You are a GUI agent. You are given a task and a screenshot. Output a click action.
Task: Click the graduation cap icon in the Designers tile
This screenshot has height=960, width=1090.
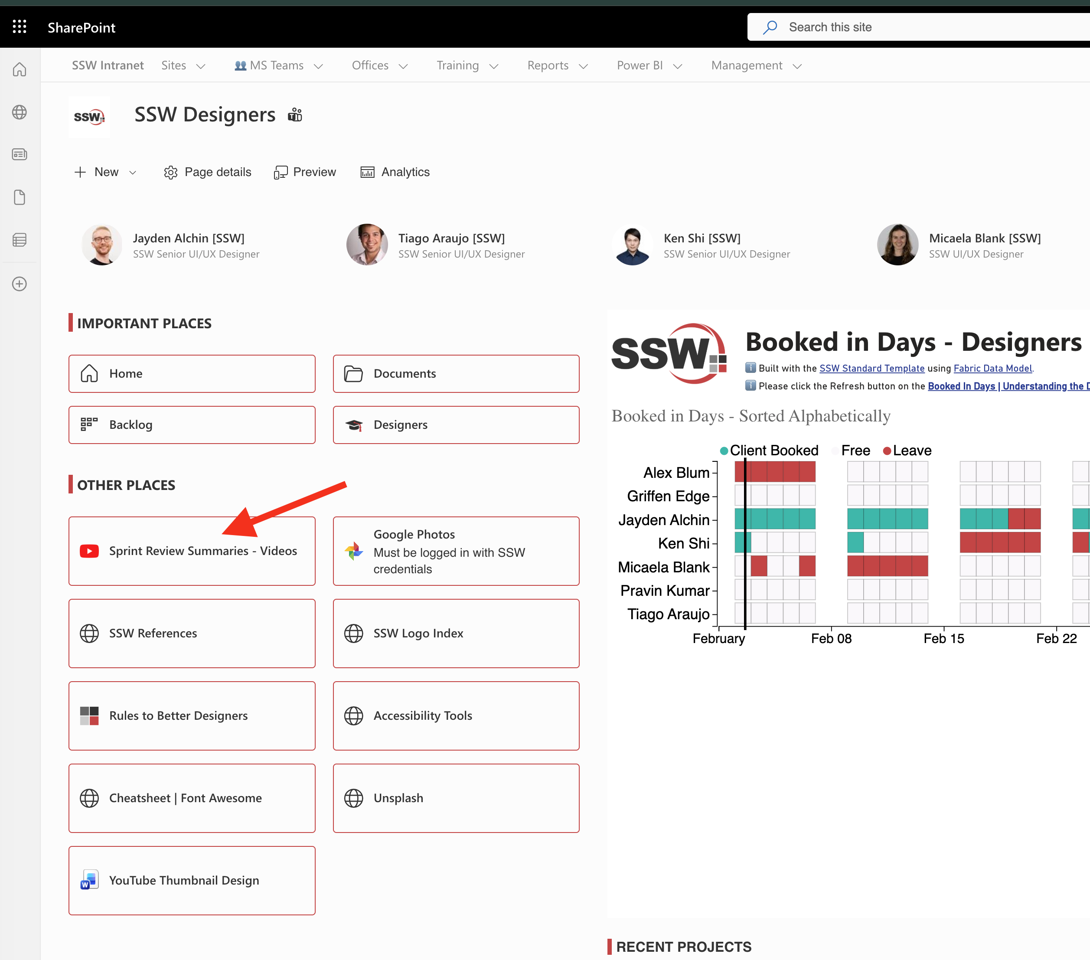click(x=354, y=425)
